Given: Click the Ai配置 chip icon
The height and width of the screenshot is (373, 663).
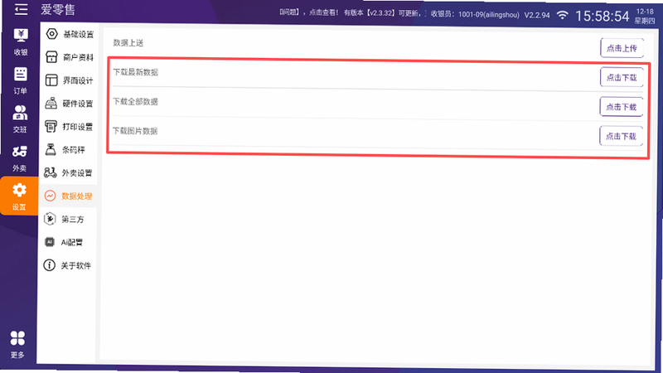Looking at the screenshot, I should [50, 242].
